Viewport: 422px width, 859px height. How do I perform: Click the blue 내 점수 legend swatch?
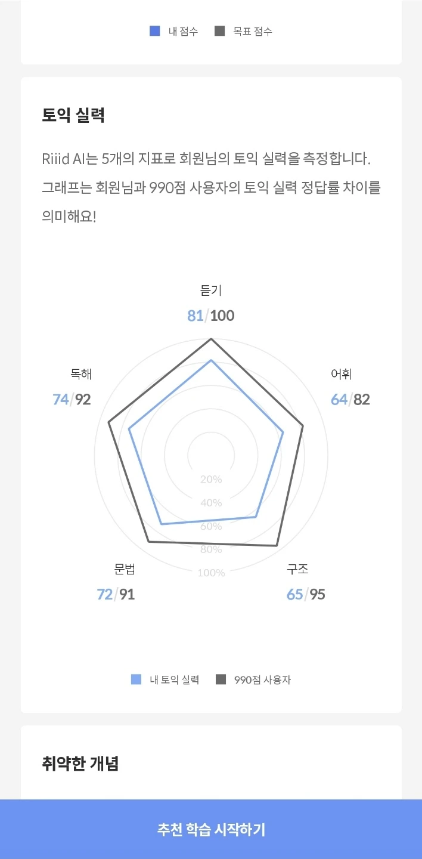(x=155, y=31)
